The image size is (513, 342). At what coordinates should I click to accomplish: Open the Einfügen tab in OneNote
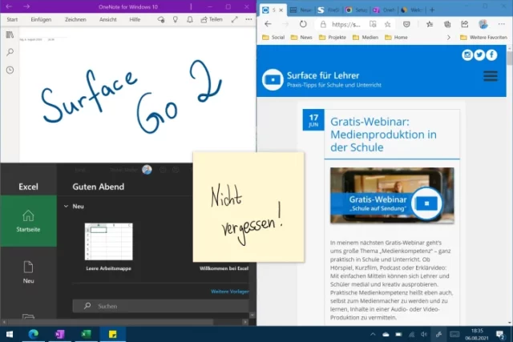point(41,19)
